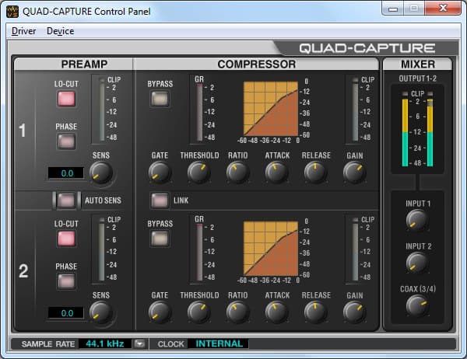Screen dimensions: 467x359
Task: Click channel 2 sens value 0.0 display
Action: [66, 313]
